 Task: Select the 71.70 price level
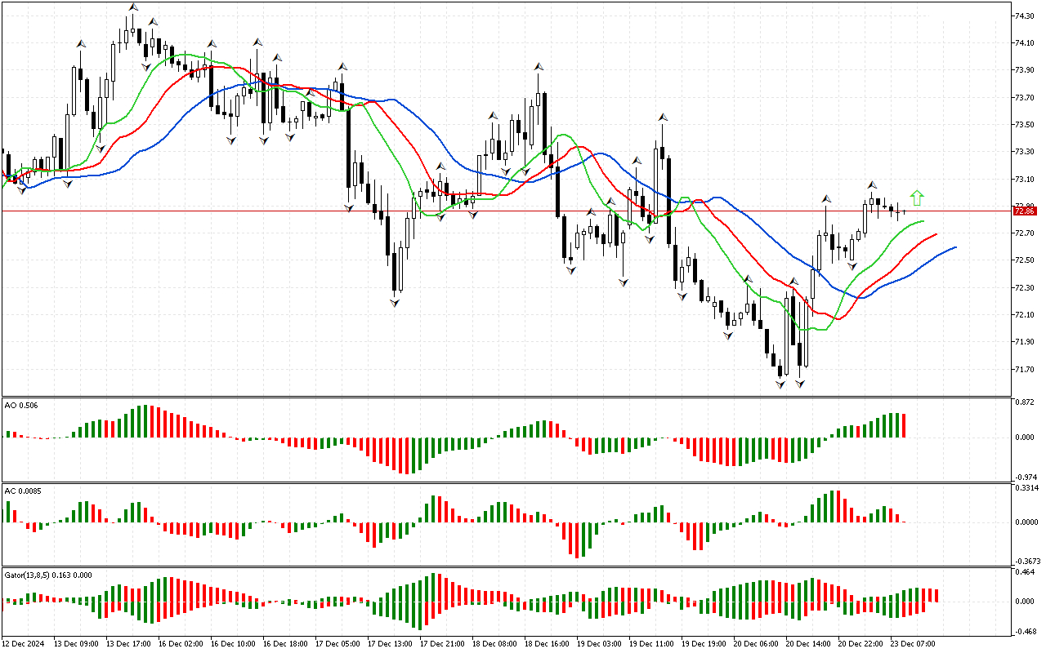[x=1025, y=369]
